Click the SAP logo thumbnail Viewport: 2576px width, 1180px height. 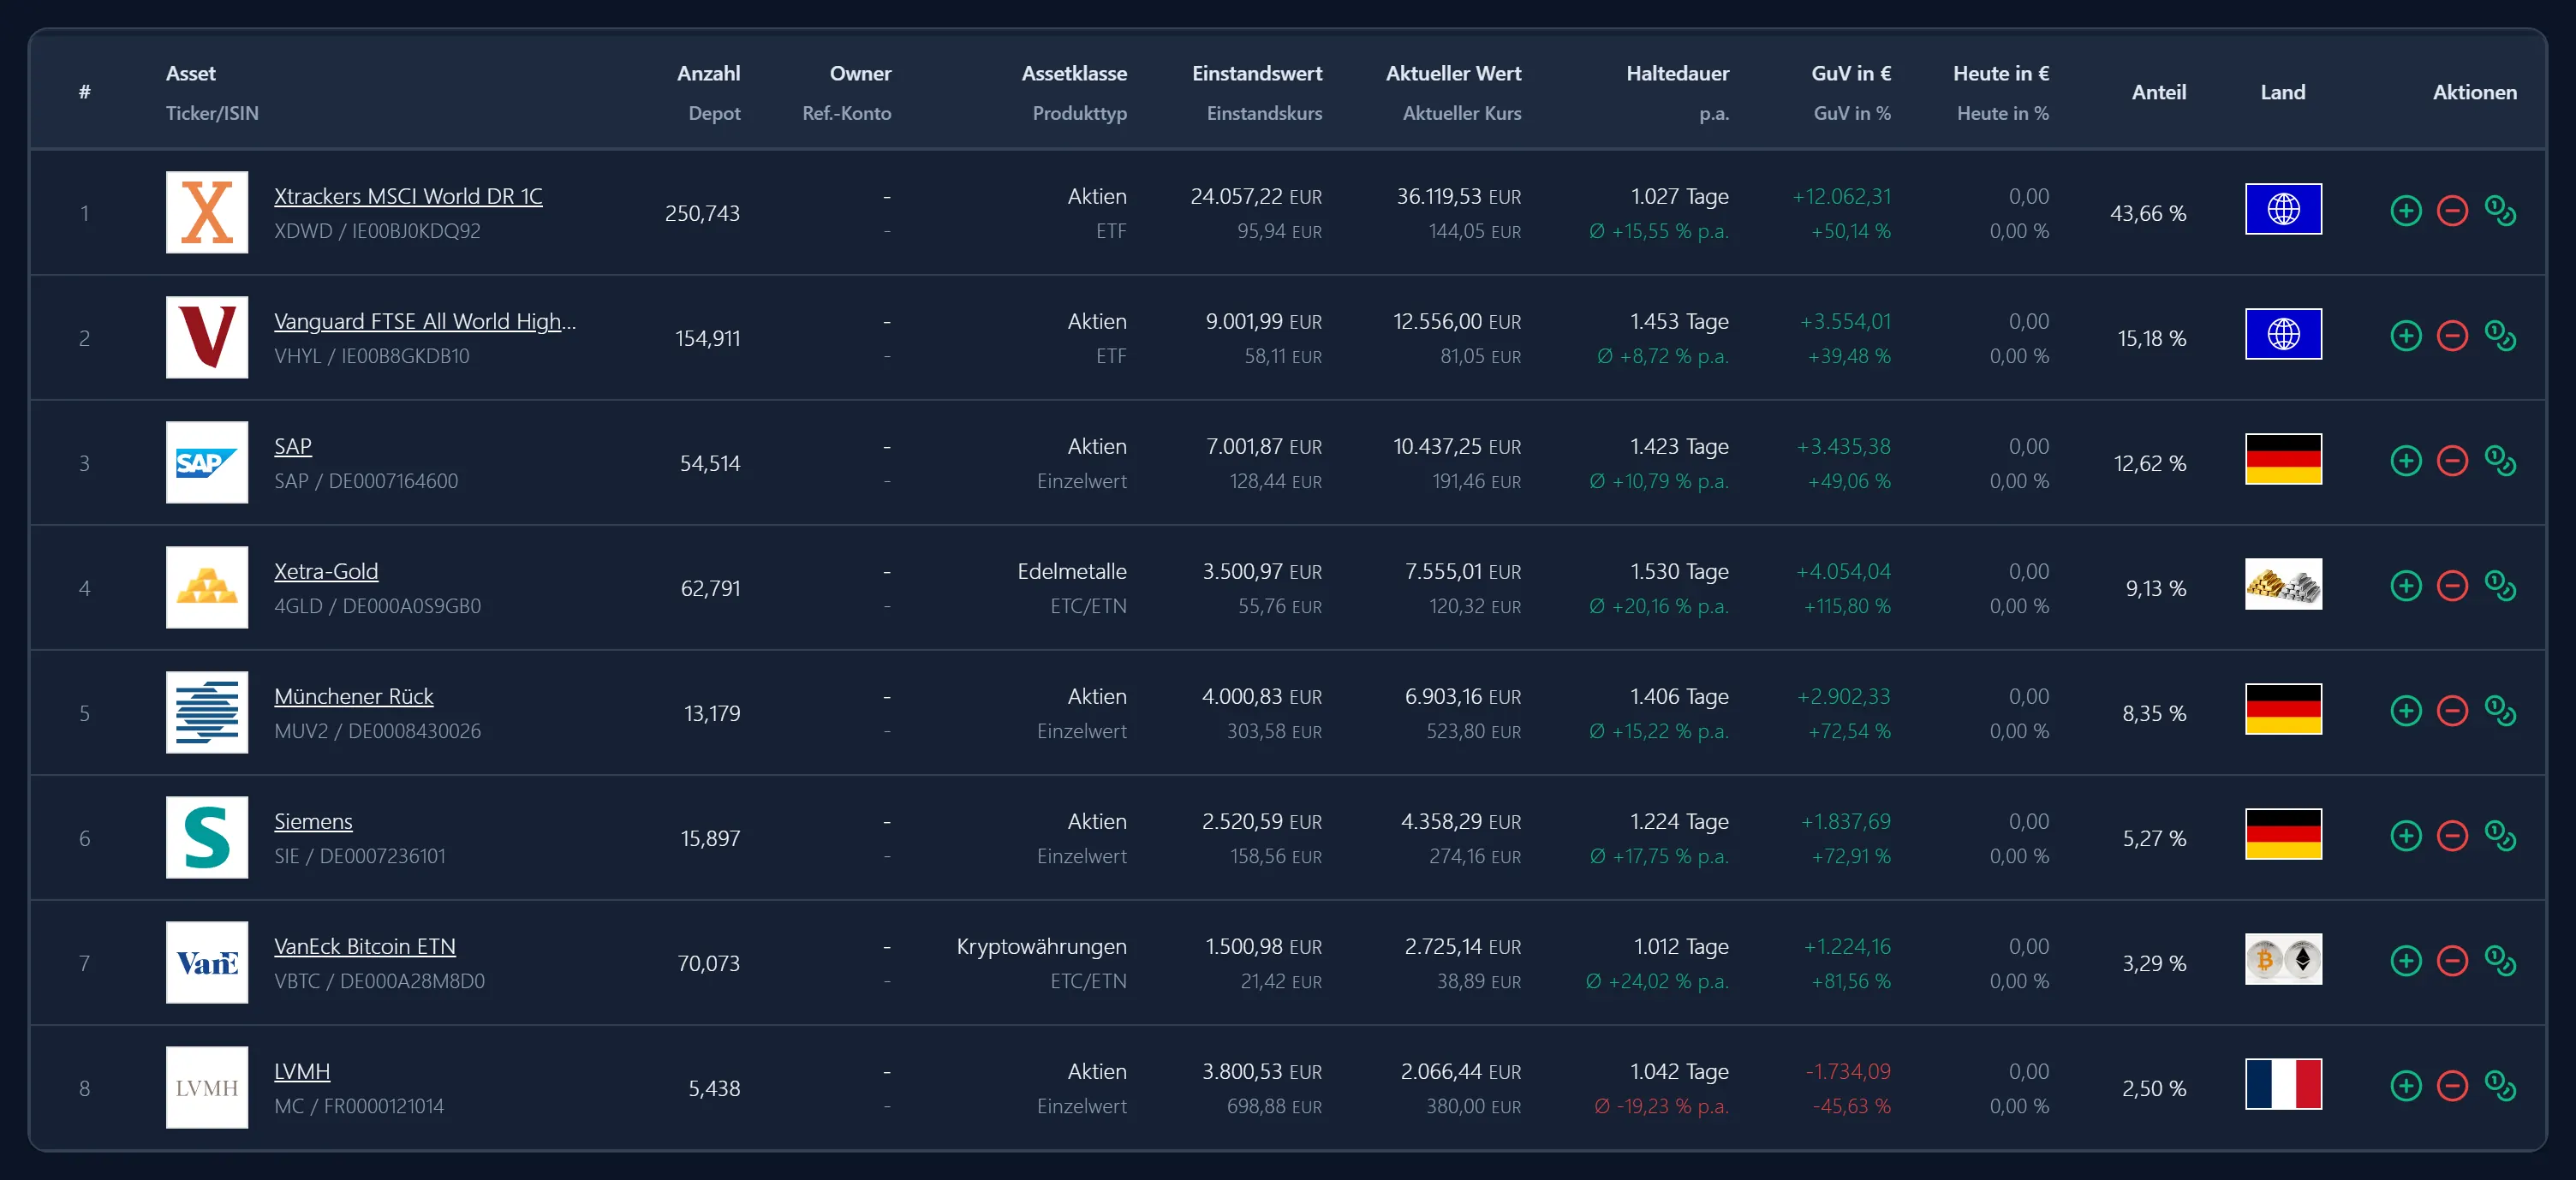point(207,462)
